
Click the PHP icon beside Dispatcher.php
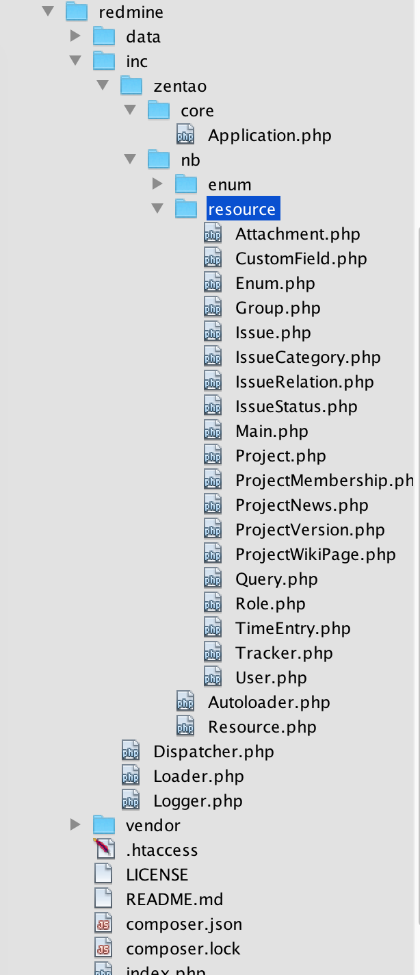129,751
